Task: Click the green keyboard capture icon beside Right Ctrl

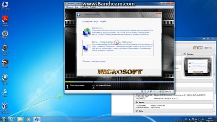Action: click(163, 91)
